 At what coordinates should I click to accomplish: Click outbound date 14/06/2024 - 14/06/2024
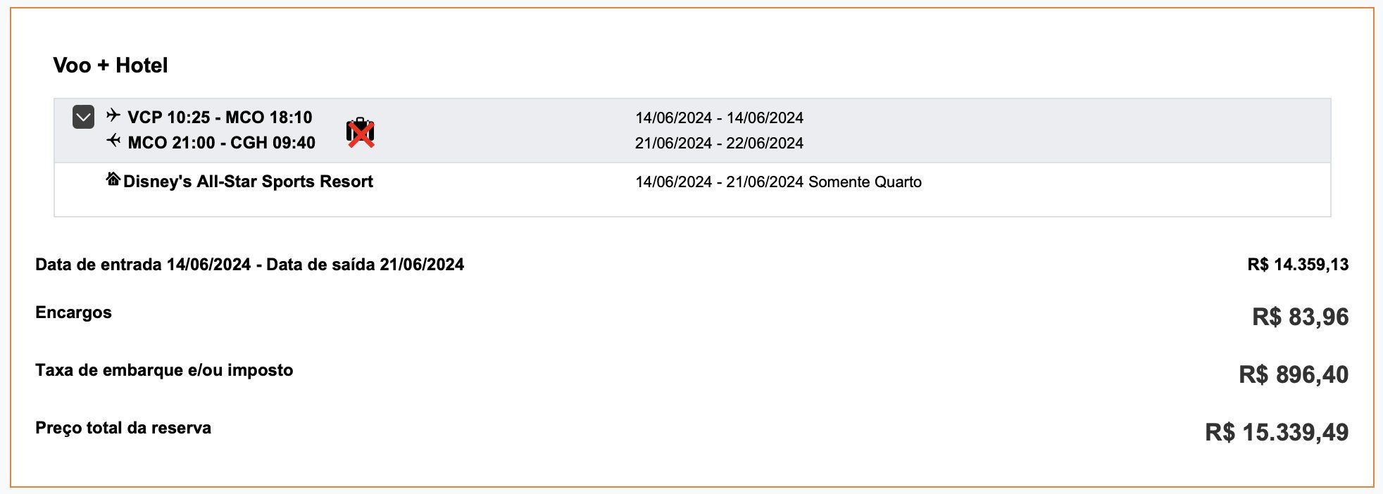coord(719,118)
